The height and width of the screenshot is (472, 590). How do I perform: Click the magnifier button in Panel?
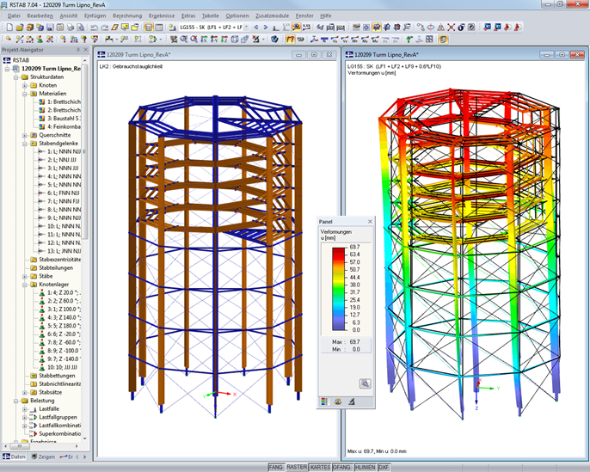[365, 383]
